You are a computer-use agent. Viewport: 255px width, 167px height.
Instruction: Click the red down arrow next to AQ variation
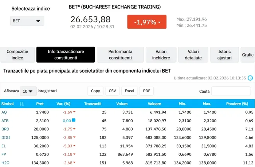pyautogui.click(x=74, y=112)
